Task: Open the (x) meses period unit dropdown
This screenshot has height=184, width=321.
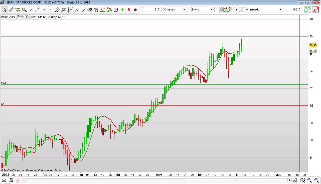Action: (x=174, y=9)
